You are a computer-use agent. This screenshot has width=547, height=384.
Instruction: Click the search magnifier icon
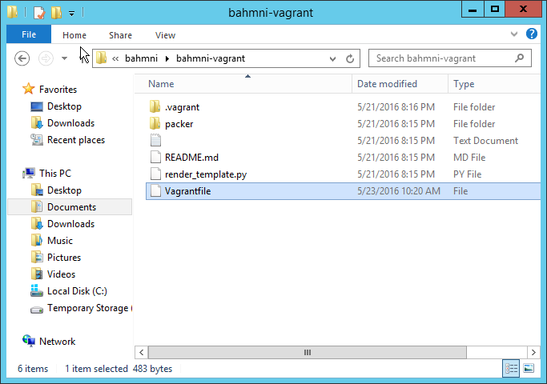point(519,58)
